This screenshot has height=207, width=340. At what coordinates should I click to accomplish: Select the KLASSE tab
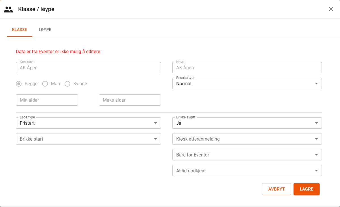click(x=20, y=30)
